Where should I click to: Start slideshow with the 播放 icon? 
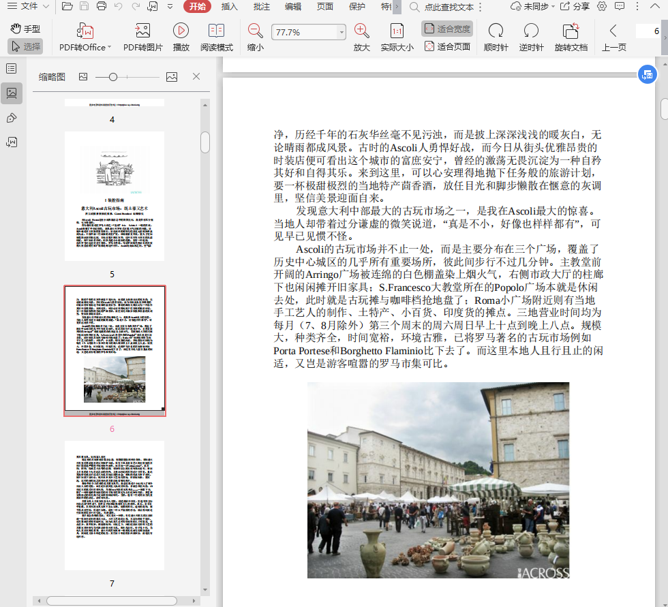pyautogui.click(x=181, y=31)
